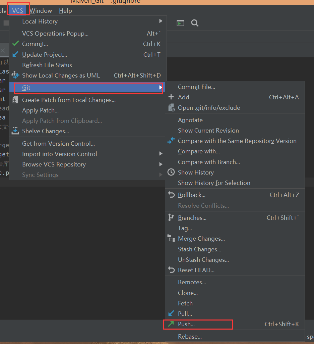Click the Create Patch icon

pyautogui.click(x=15, y=100)
